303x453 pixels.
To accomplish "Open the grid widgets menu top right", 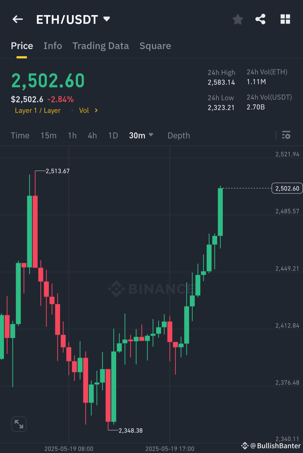I will [x=285, y=19].
